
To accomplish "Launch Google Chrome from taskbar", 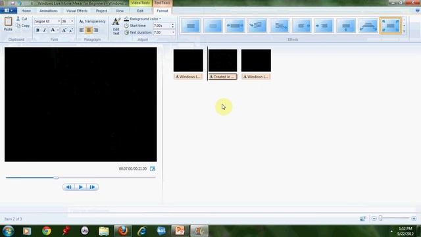I will [x=47, y=231].
